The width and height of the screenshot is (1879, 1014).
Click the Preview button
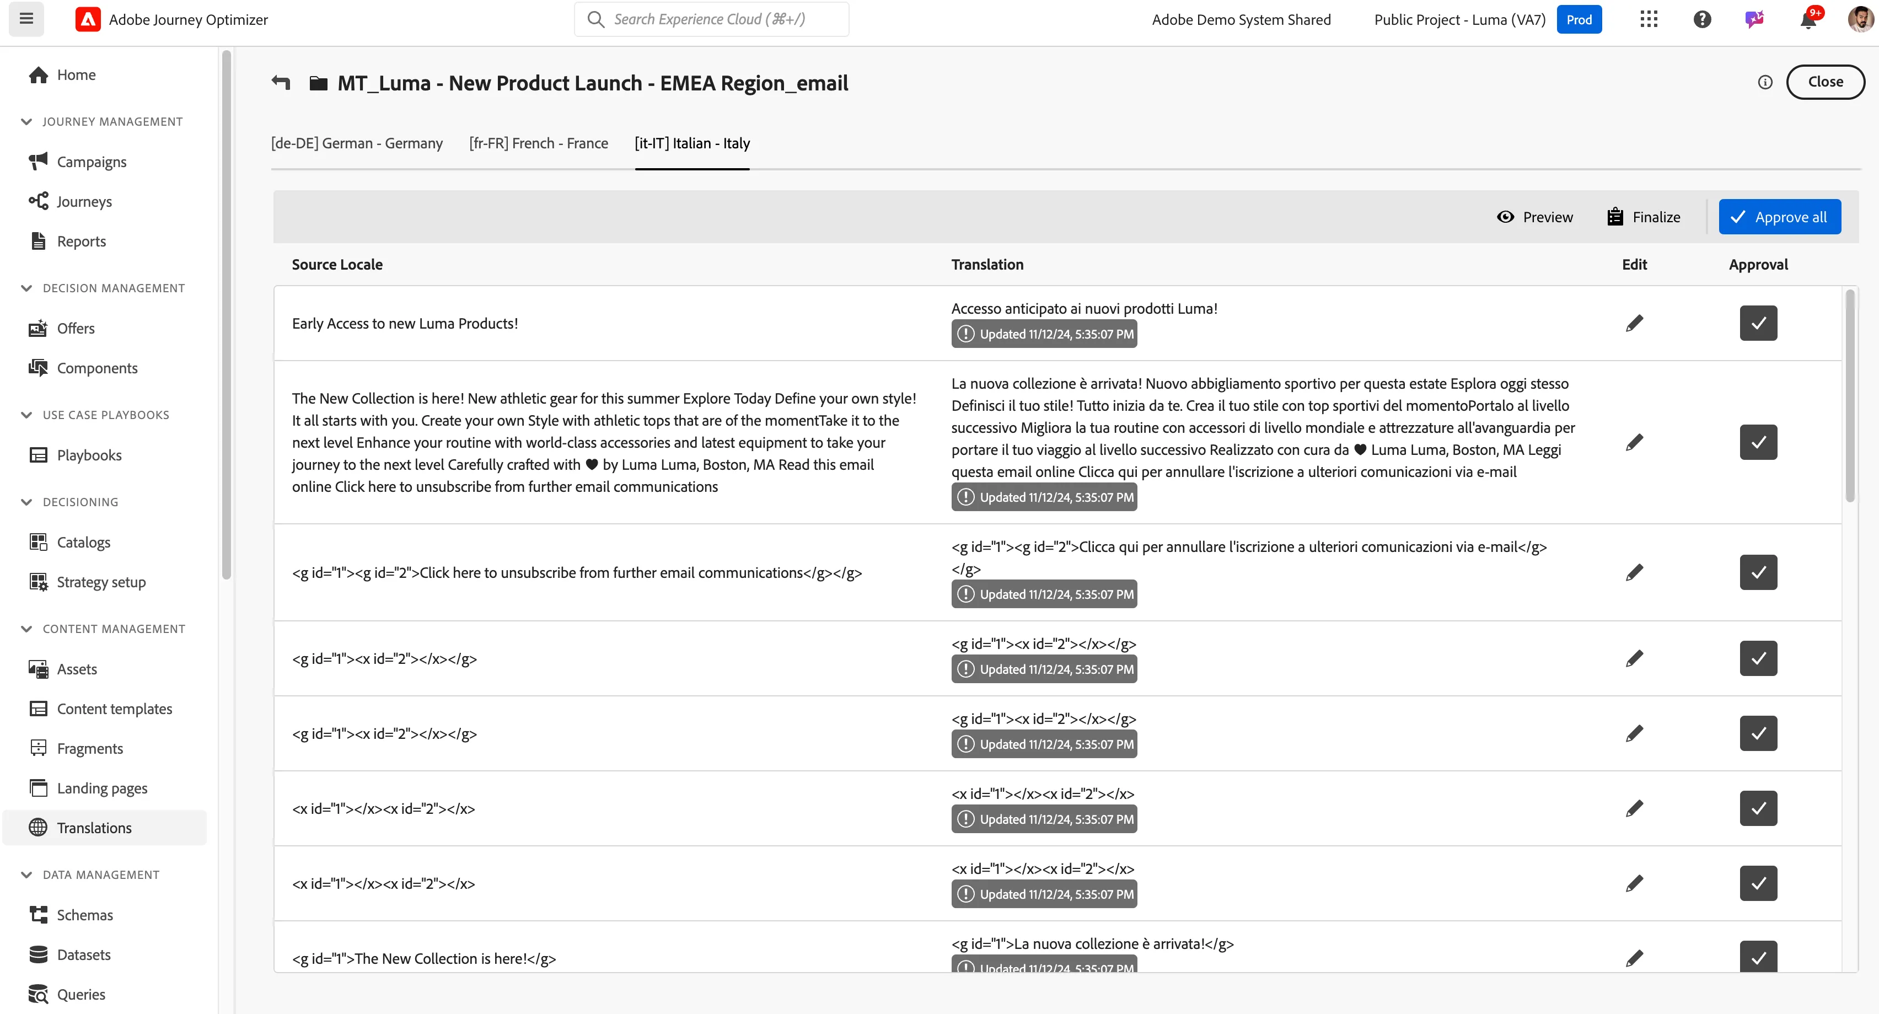pos(1535,217)
